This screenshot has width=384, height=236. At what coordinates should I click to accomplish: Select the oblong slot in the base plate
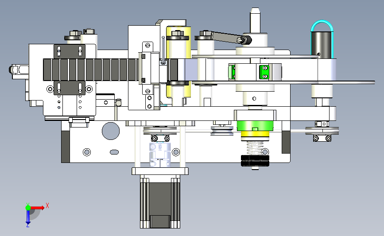[x=114, y=152]
